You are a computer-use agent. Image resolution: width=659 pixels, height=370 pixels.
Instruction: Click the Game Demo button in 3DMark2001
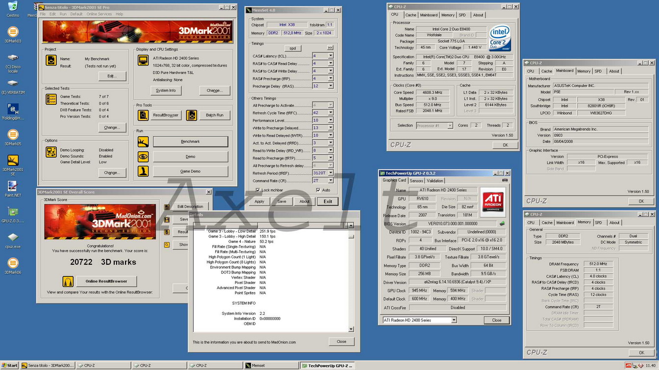(x=190, y=171)
